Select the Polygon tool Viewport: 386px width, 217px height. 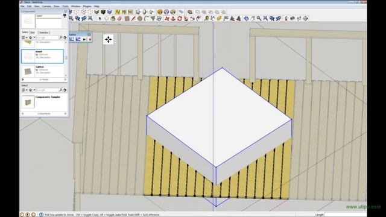(153, 19)
